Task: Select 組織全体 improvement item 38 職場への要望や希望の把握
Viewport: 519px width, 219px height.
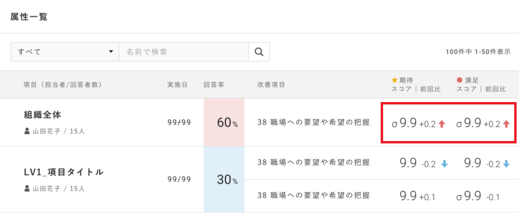Action: click(x=313, y=123)
